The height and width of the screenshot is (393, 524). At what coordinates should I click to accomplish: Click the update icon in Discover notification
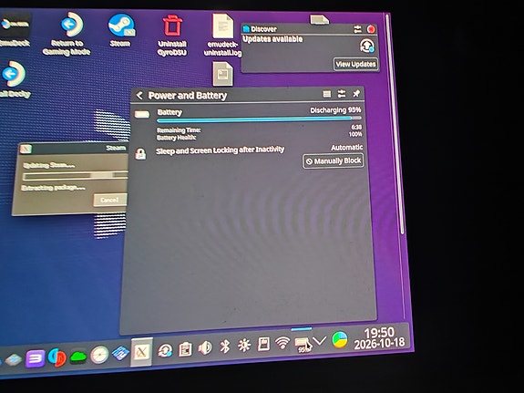click(367, 46)
